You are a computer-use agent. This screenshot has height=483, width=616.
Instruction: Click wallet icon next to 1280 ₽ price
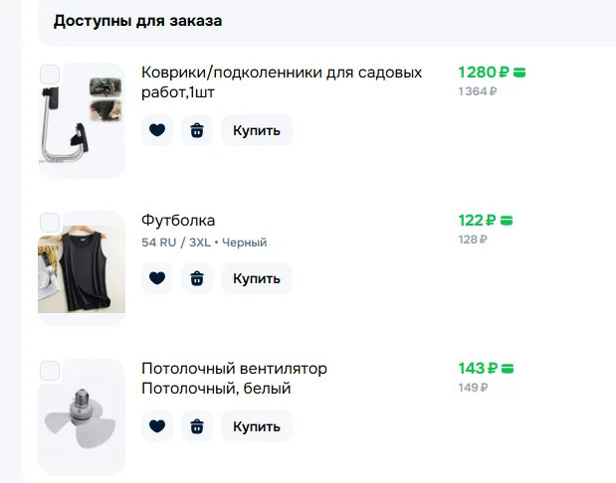click(519, 73)
